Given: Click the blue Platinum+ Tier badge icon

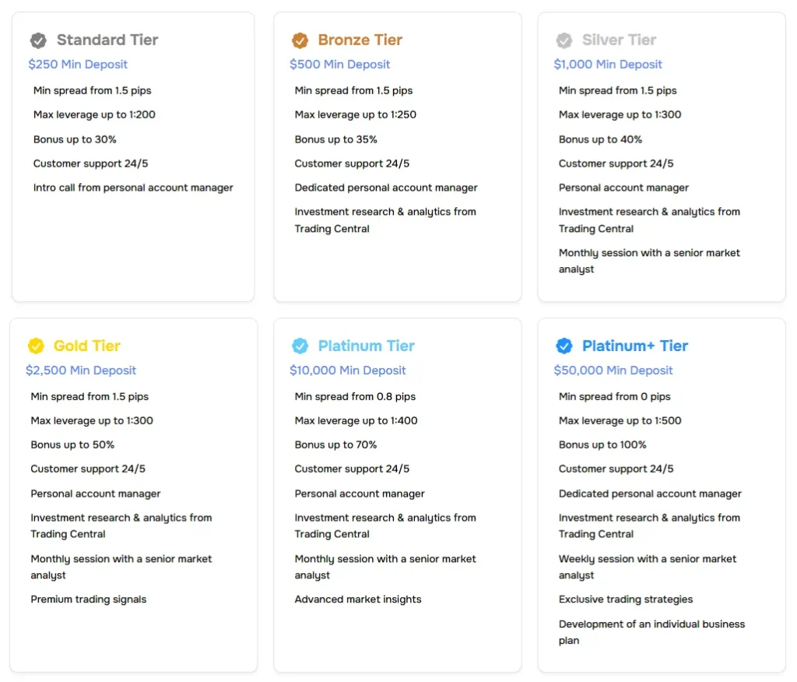Looking at the screenshot, I should tap(564, 346).
